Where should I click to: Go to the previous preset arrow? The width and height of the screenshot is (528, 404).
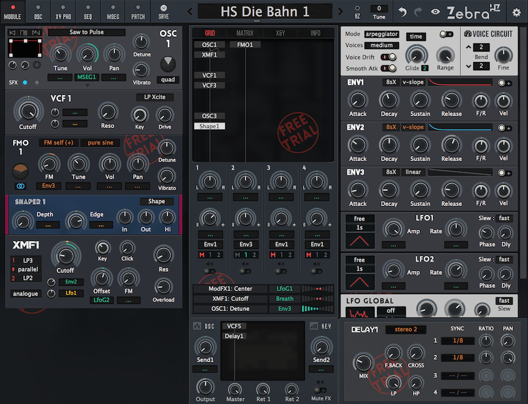click(x=190, y=12)
